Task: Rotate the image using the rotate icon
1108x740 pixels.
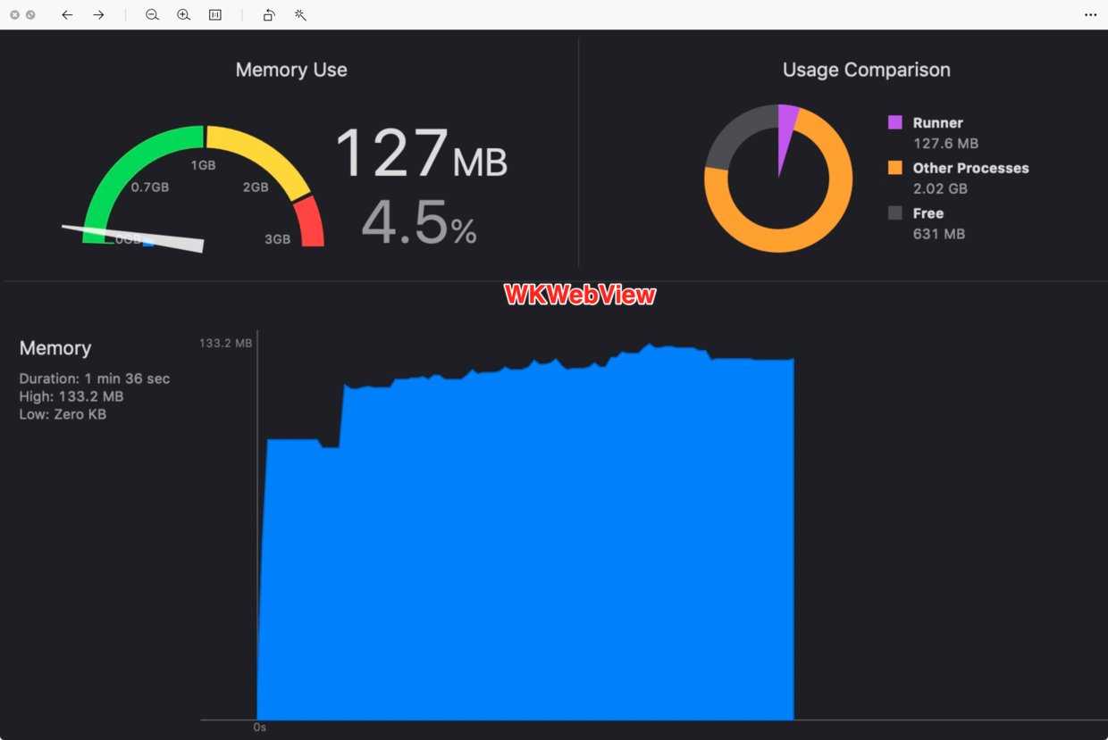Action: tap(269, 15)
